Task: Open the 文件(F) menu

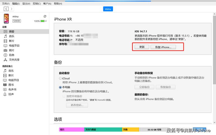Action: coord(6,4)
